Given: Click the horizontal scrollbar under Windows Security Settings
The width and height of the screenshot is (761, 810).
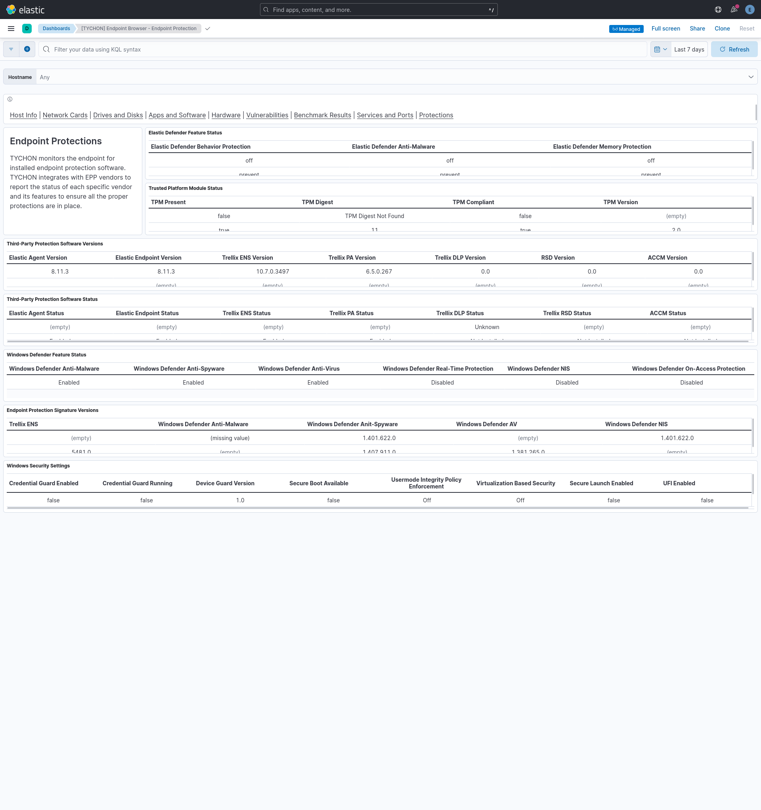Looking at the screenshot, I should 378,508.
